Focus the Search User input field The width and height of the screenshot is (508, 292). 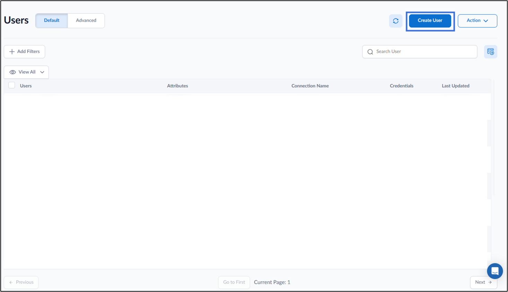coord(420,52)
